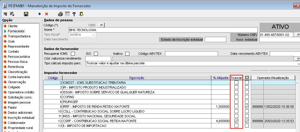Viewport: 300px width, 132px height.
Task: Select Fornecedor in the options list
Action: (x=16, y=31)
